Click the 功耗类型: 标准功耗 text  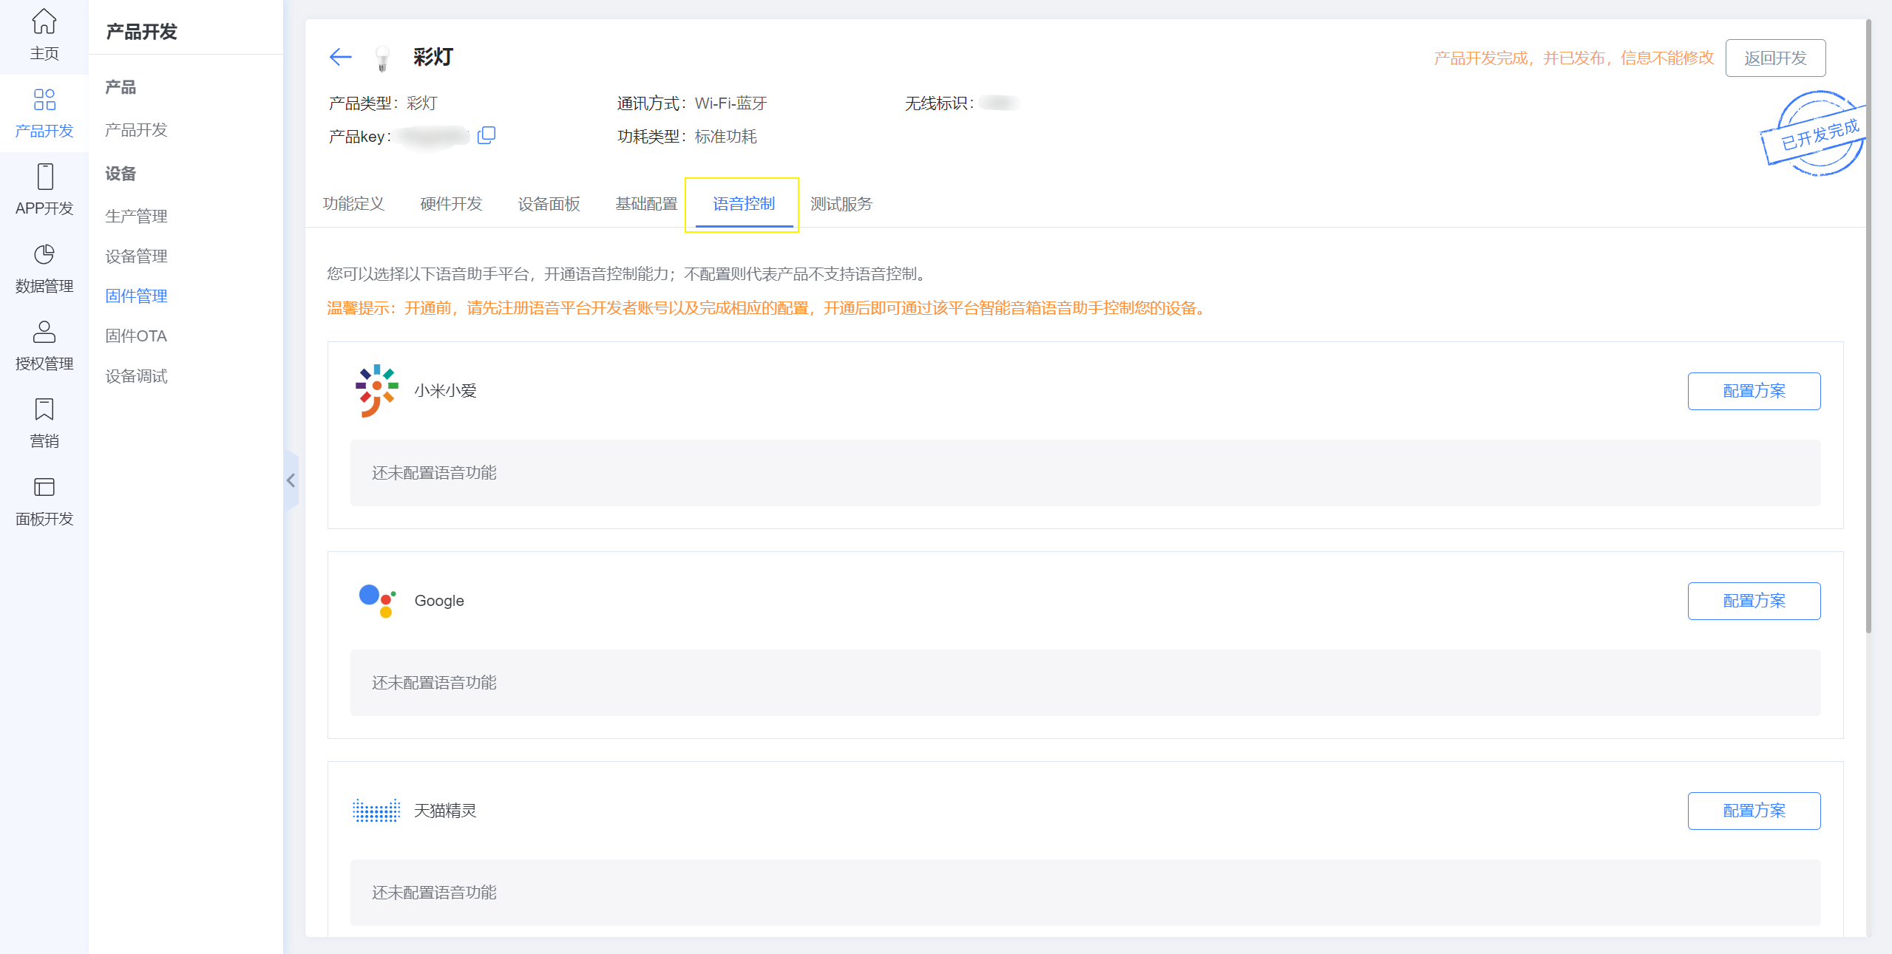pos(687,137)
